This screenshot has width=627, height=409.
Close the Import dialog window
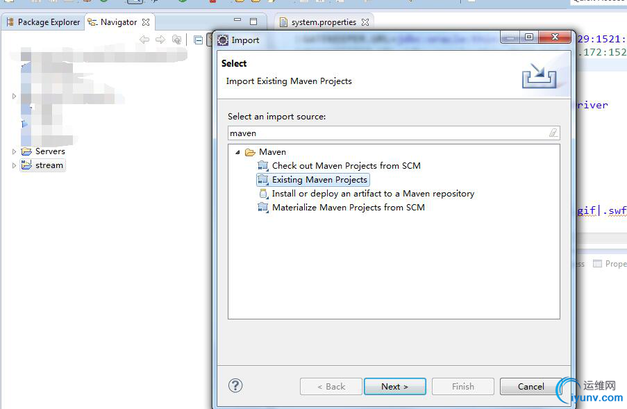(555, 37)
